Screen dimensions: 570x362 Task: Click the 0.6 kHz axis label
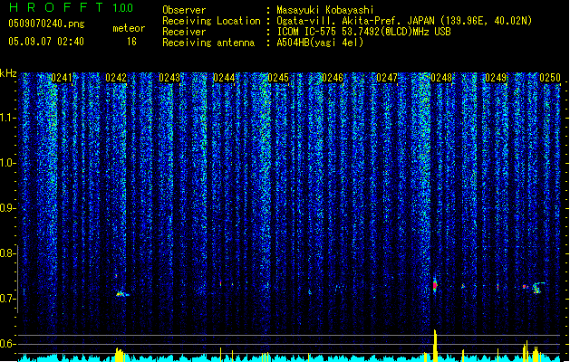(7, 344)
